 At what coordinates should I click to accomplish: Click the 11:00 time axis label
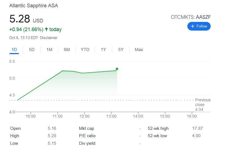tap(58, 116)
